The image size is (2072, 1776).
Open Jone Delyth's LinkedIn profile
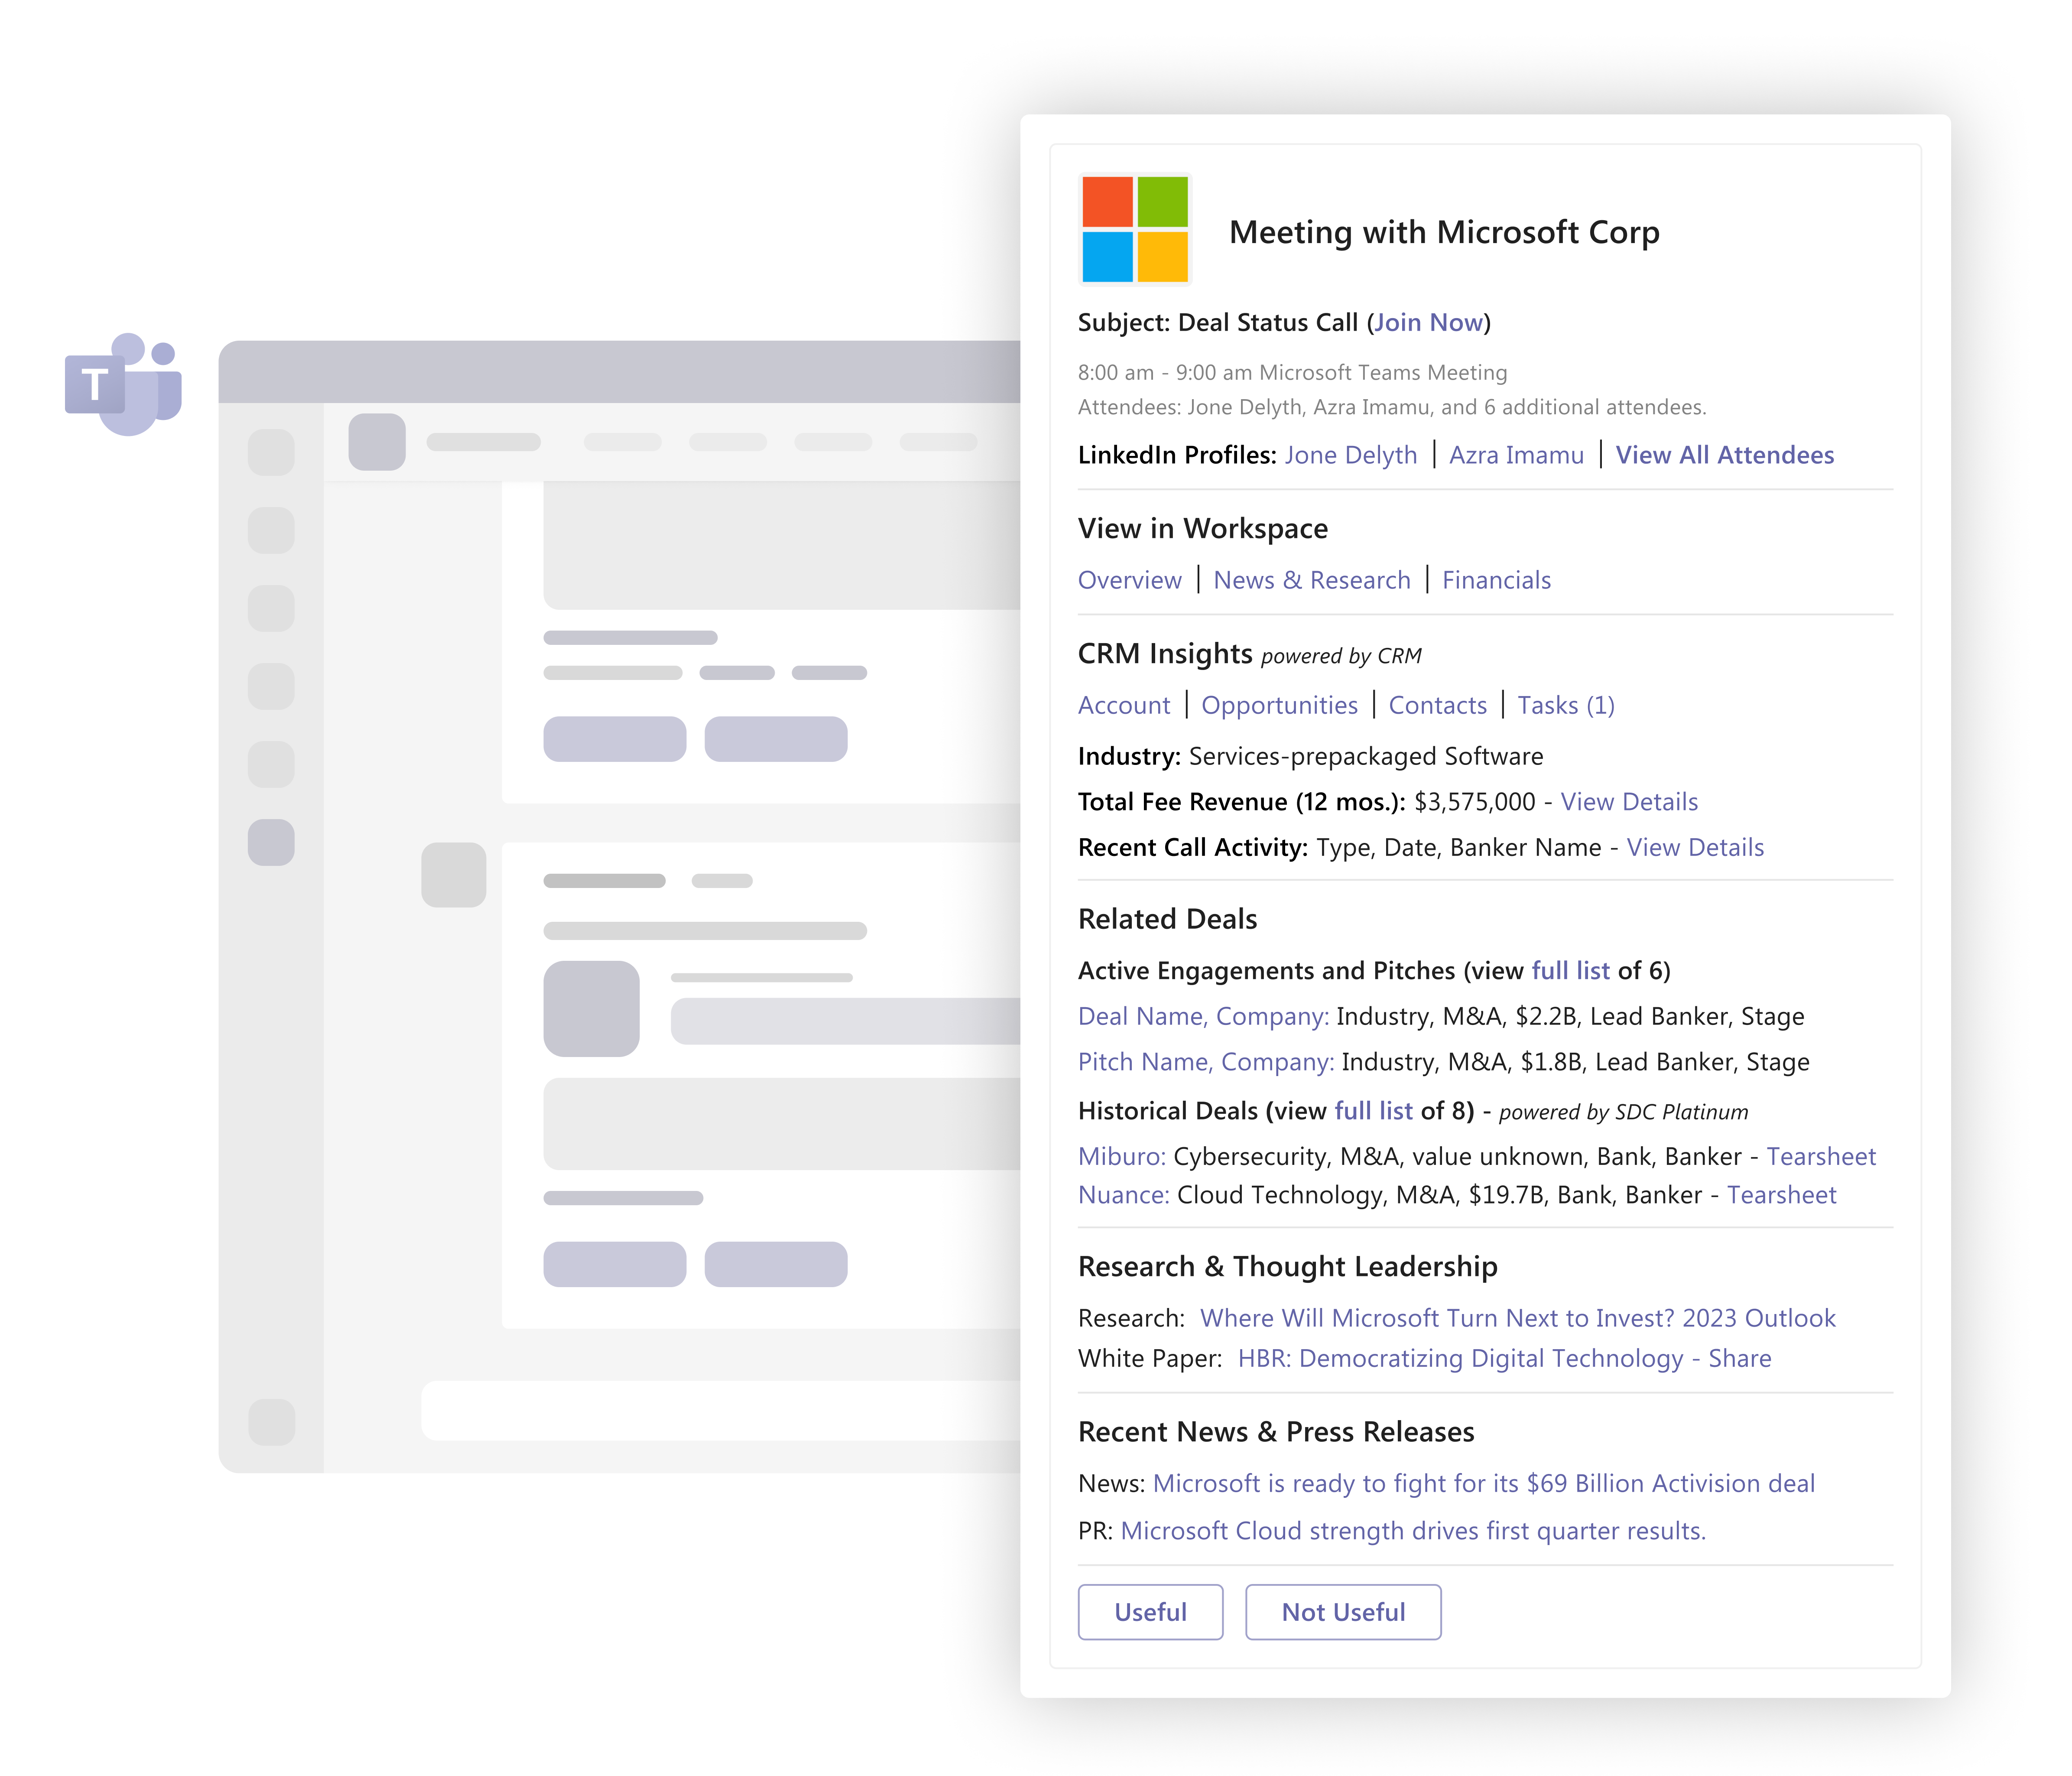[1351, 455]
